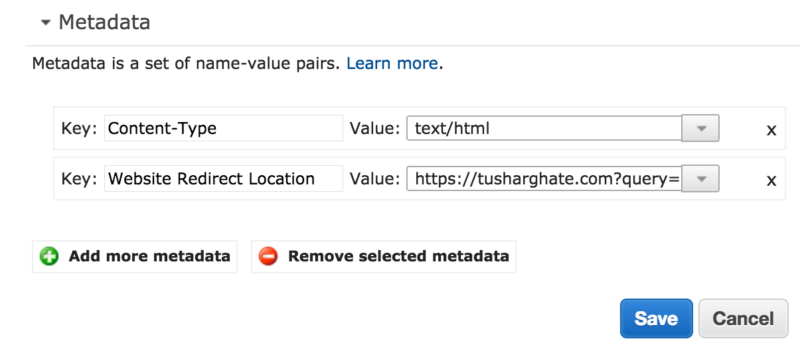Click the Remove selected metadata label
The height and width of the screenshot is (345, 802).
398,256
